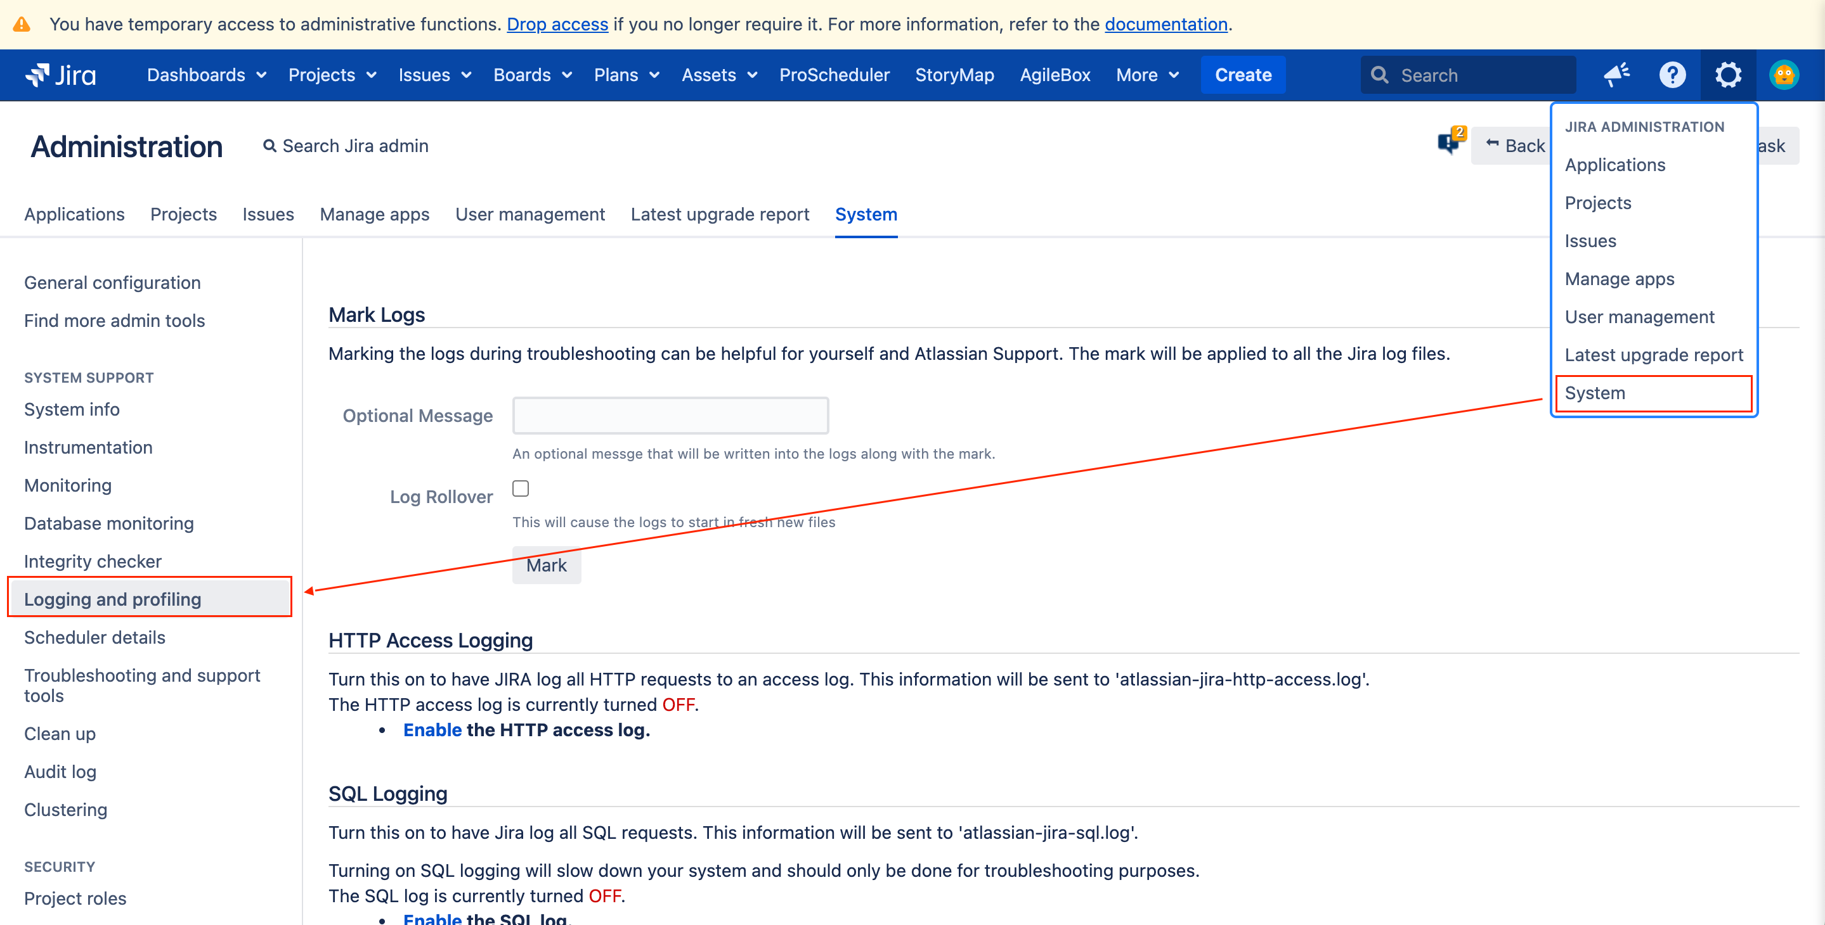1825x925 pixels.
Task: Click the Jira logo icon
Action: pyautogui.click(x=37, y=74)
